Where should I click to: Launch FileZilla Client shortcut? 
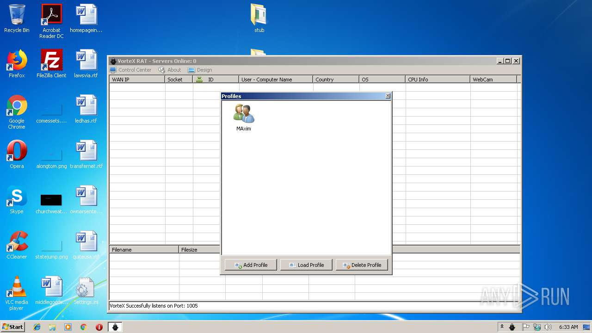(51, 64)
